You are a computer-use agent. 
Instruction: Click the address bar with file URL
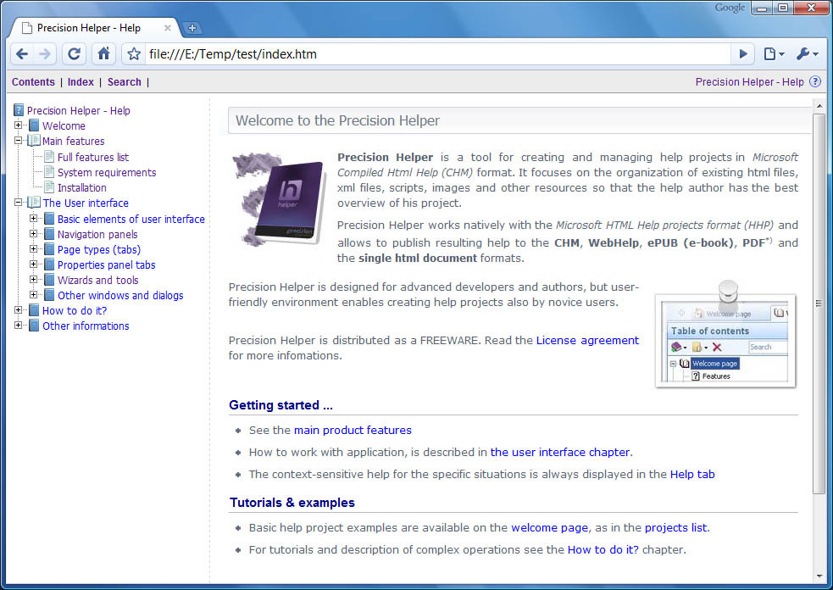[x=438, y=53]
